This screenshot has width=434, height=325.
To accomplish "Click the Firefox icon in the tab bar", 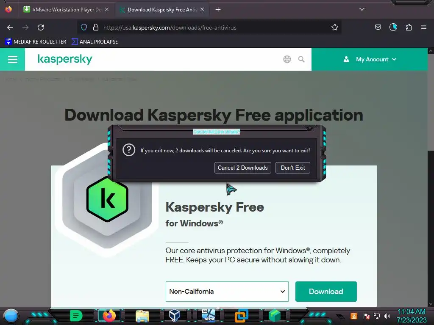I will pos(8,9).
